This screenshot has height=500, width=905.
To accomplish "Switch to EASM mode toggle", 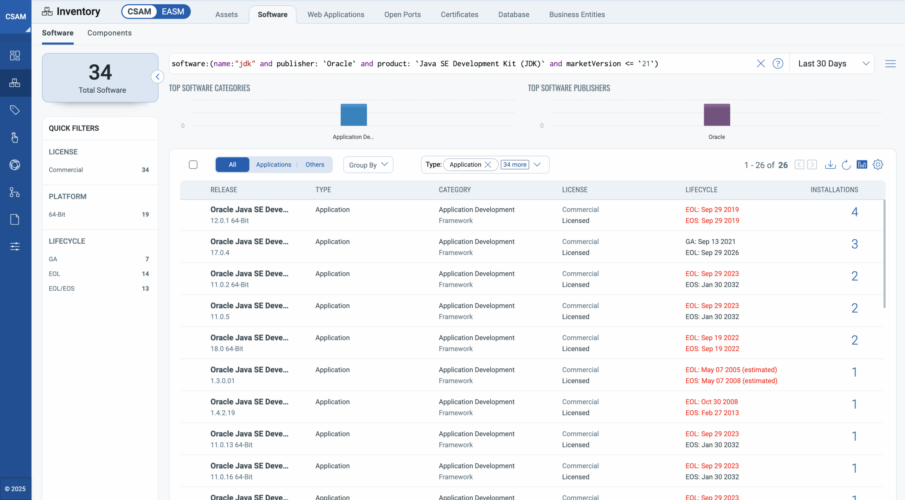I will (173, 12).
